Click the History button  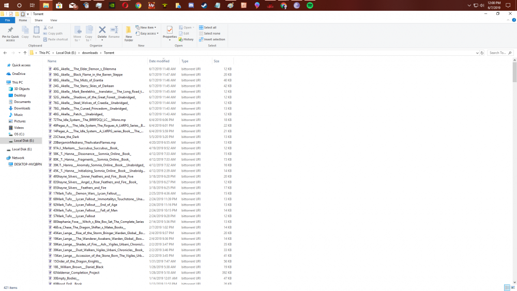186,40
